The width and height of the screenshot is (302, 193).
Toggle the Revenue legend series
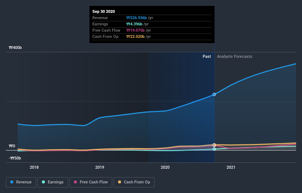[x=21, y=182]
